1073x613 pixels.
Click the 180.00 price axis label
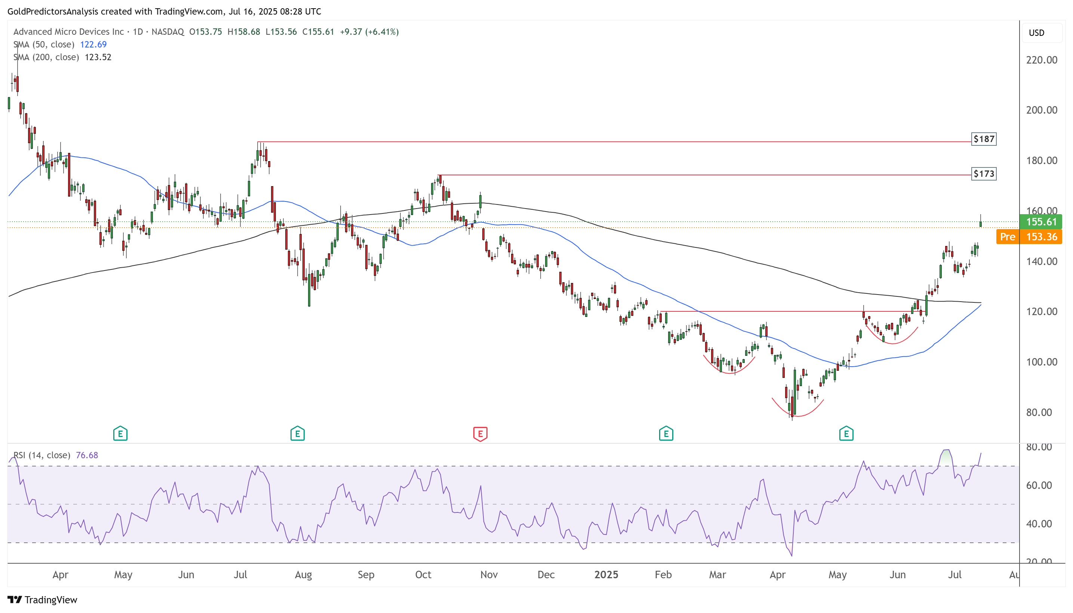coord(1042,160)
